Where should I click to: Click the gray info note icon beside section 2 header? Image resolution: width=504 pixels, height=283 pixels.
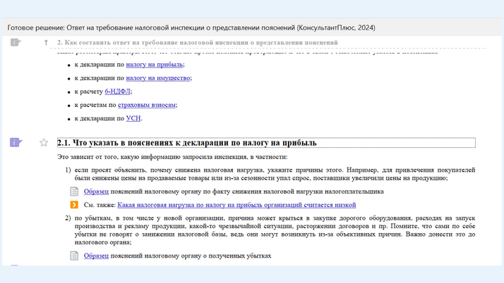click(x=16, y=42)
